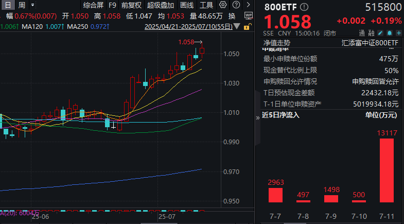The width and height of the screenshot is (404, 224).
Task: Click the 超级叠加 super overlay button
Action: click(160, 5)
